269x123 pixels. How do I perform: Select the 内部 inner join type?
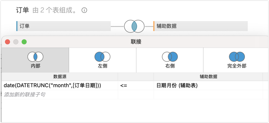point(35,60)
